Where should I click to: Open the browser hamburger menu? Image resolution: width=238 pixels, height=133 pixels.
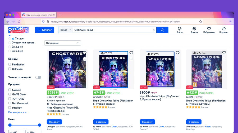point(230,22)
